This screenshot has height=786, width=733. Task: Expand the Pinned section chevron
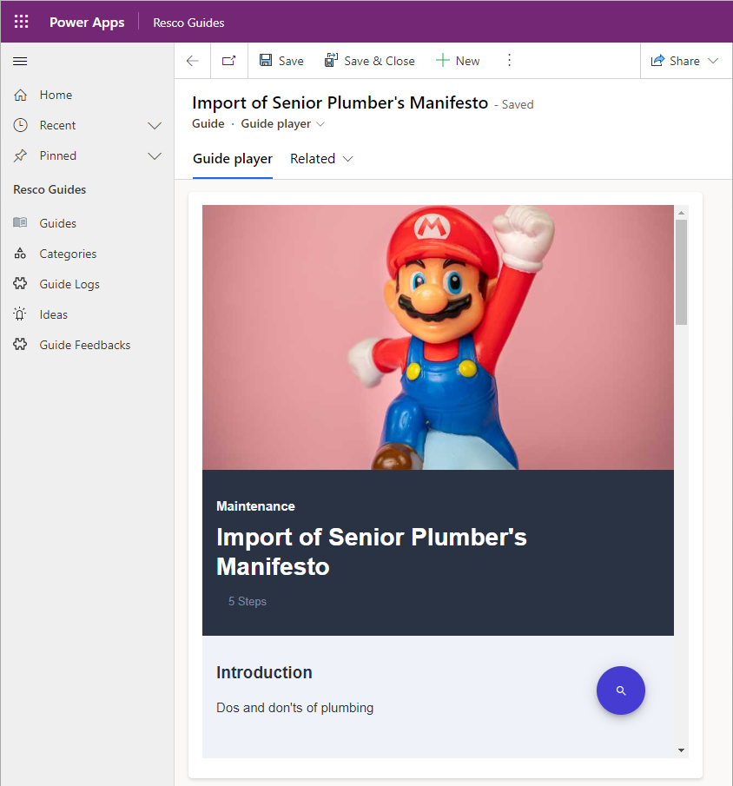pos(155,156)
